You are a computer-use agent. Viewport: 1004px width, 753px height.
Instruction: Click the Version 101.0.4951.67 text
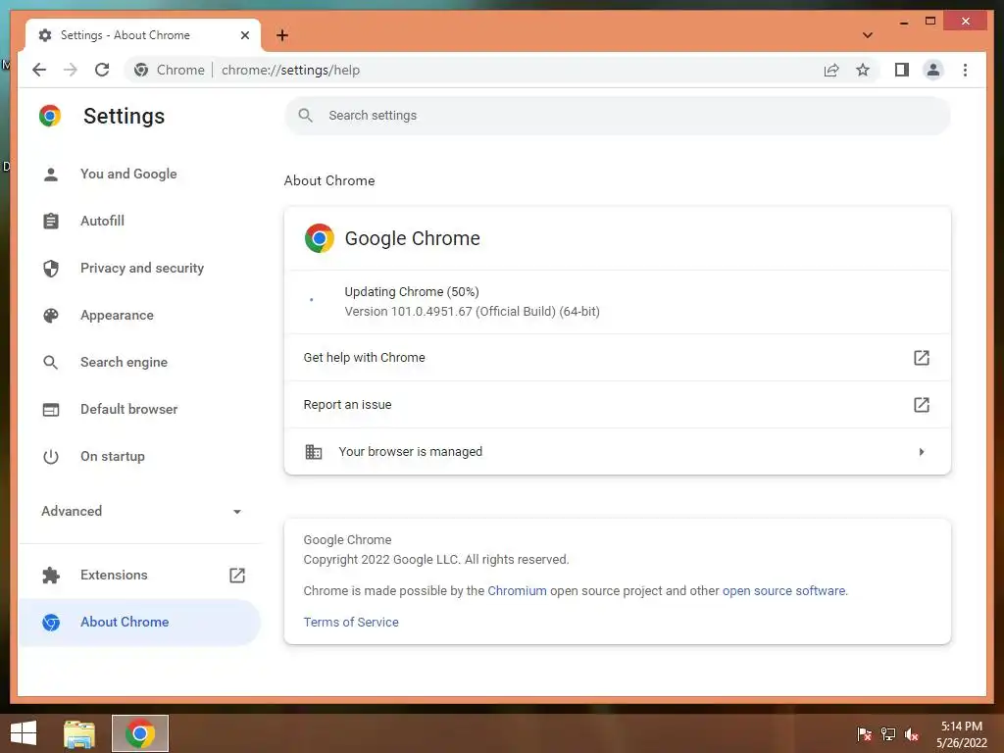pos(472,311)
